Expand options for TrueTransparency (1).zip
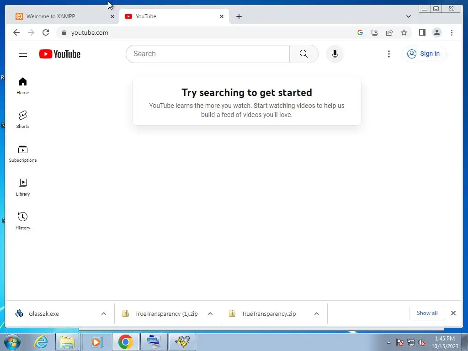Viewport: 468px width, 351px height. point(210,314)
